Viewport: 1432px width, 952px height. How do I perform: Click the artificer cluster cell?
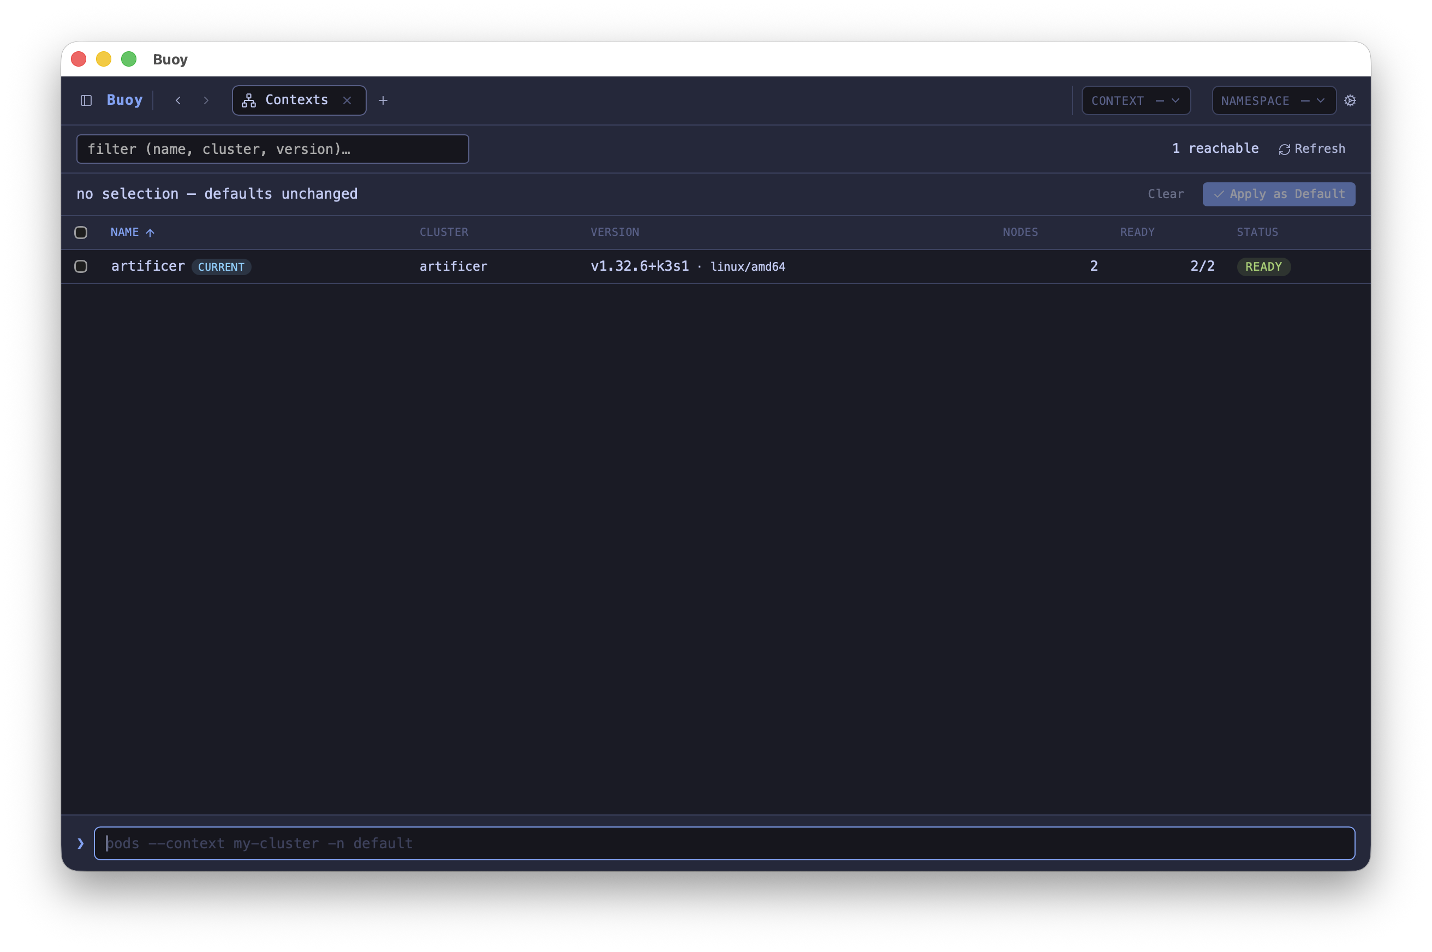[x=454, y=266]
